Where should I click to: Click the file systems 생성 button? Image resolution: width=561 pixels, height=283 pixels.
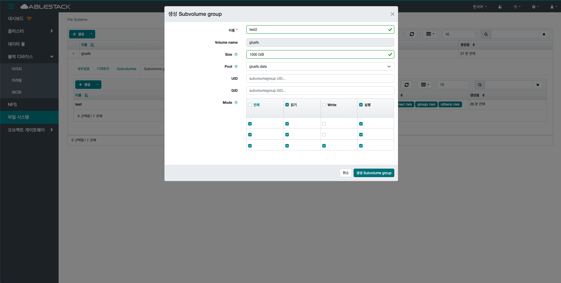click(x=79, y=34)
